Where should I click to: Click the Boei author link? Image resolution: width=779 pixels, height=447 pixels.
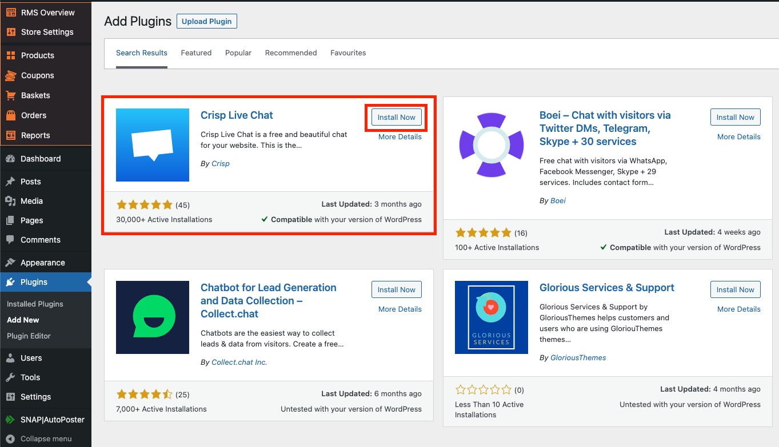558,201
